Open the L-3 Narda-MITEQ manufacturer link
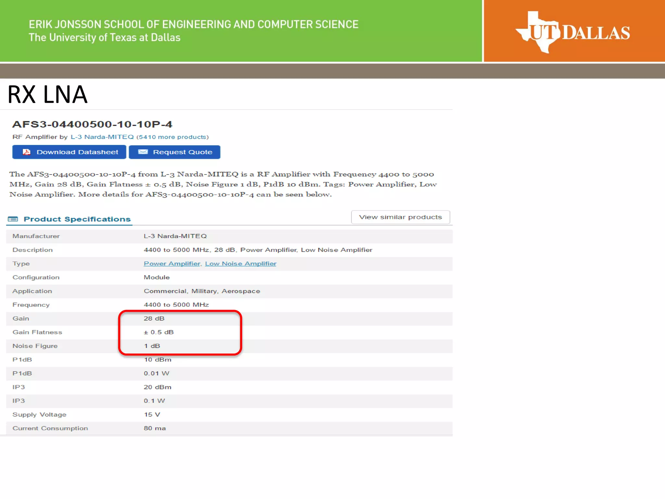Viewport: 665px width, 499px height. tap(102, 137)
